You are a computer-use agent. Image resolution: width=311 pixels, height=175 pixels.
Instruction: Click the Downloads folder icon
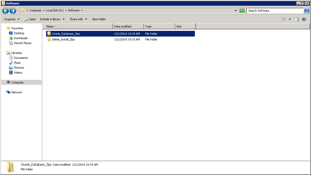(x=11, y=38)
